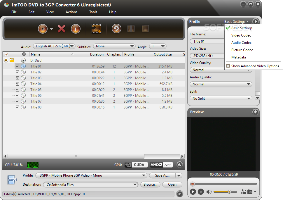Click the Open DVD disc icon
This screenshot has height=200, width=283.
coord(43,29)
